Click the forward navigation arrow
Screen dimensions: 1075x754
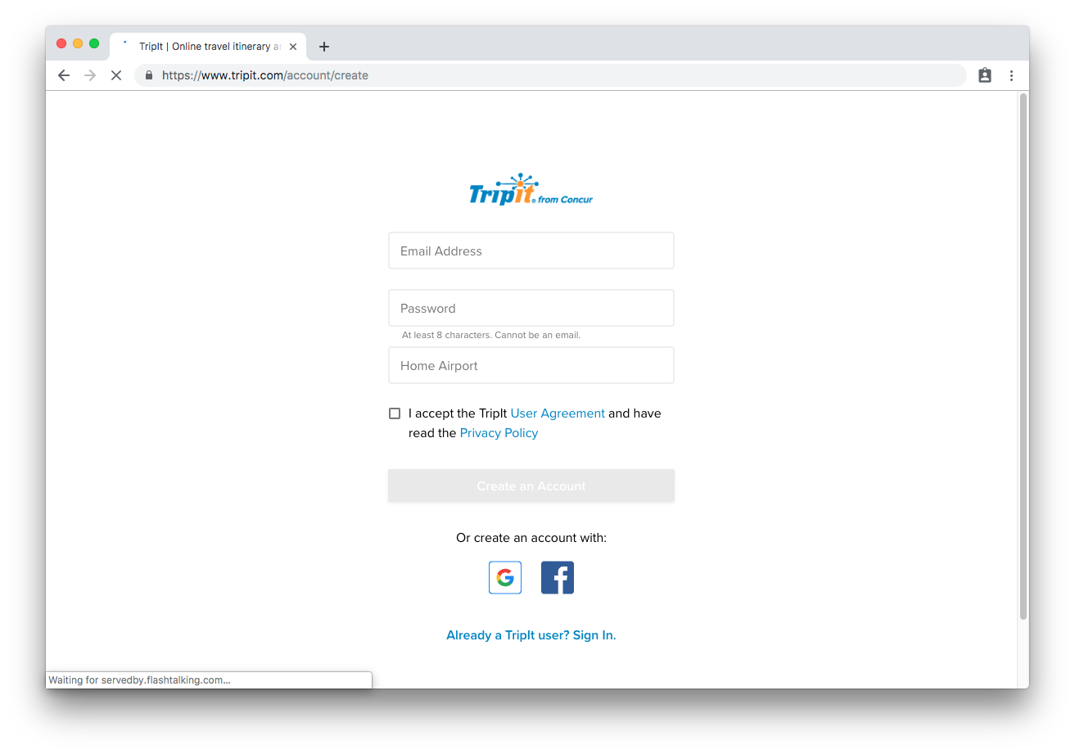[90, 75]
